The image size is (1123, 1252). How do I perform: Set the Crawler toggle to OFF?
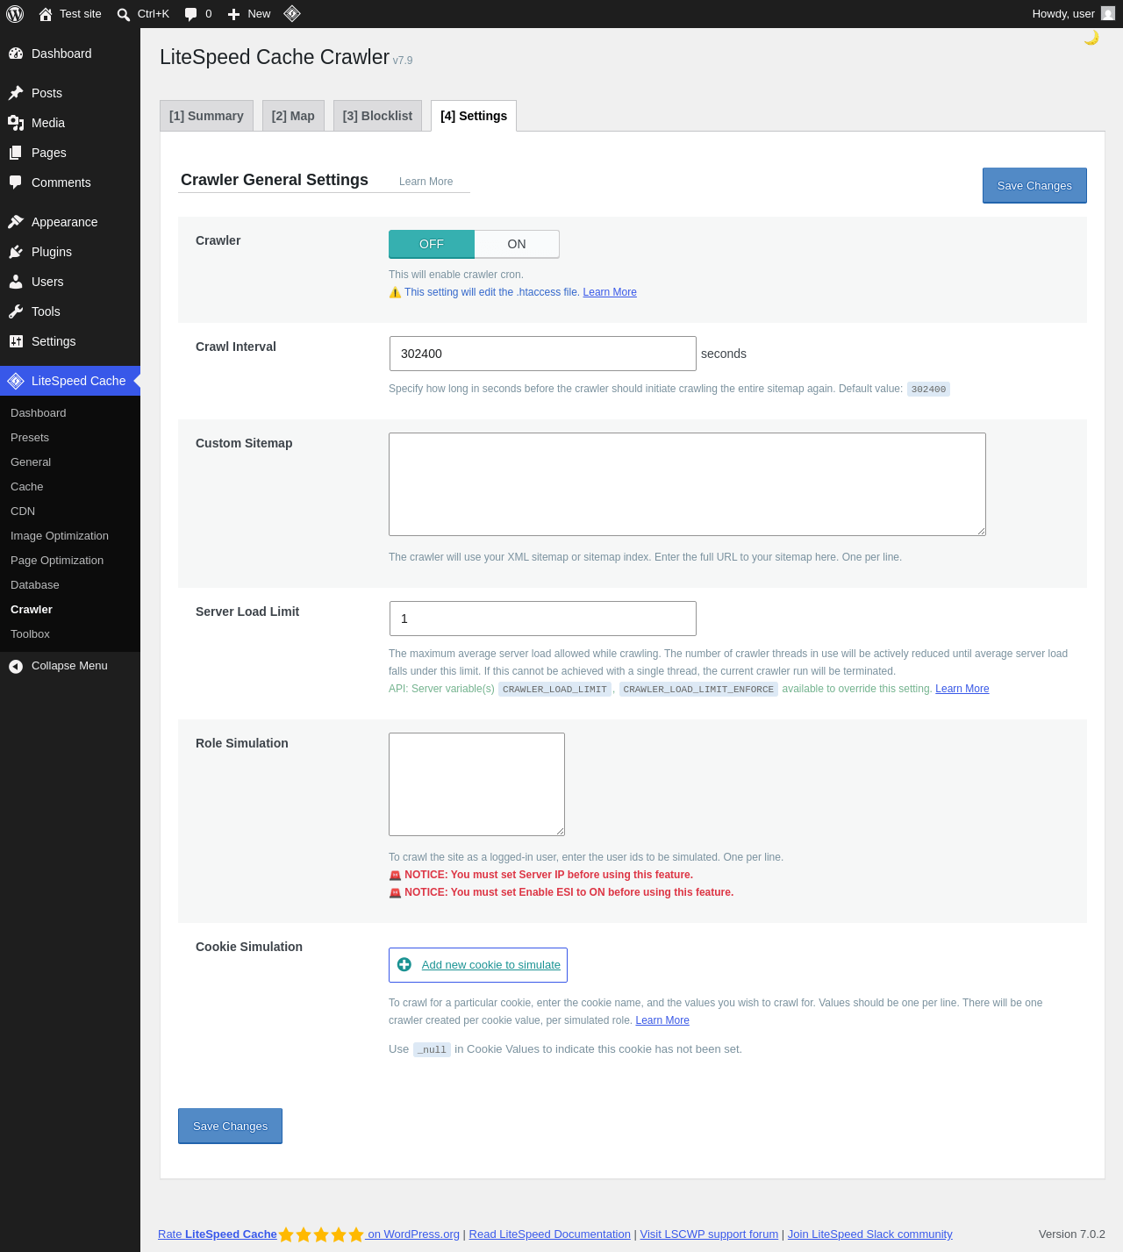tap(432, 244)
